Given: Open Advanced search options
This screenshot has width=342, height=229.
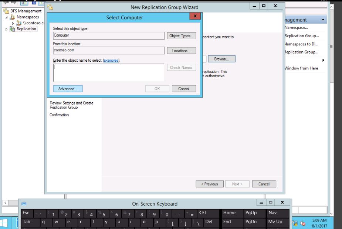Looking at the screenshot, I should [68, 89].
